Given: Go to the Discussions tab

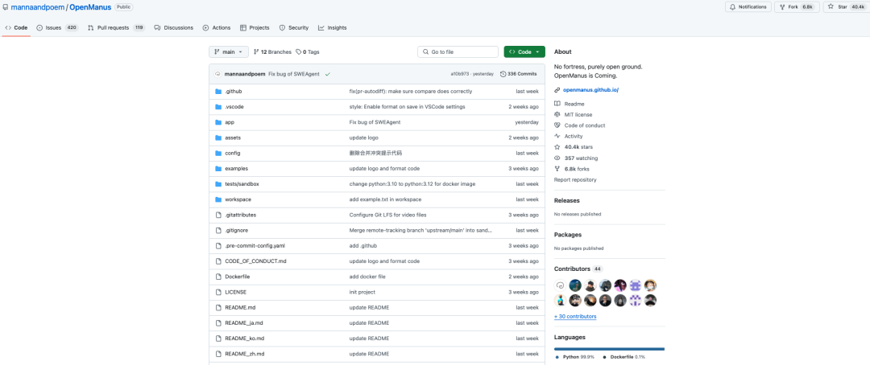Looking at the screenshot, I should [174, 27].
